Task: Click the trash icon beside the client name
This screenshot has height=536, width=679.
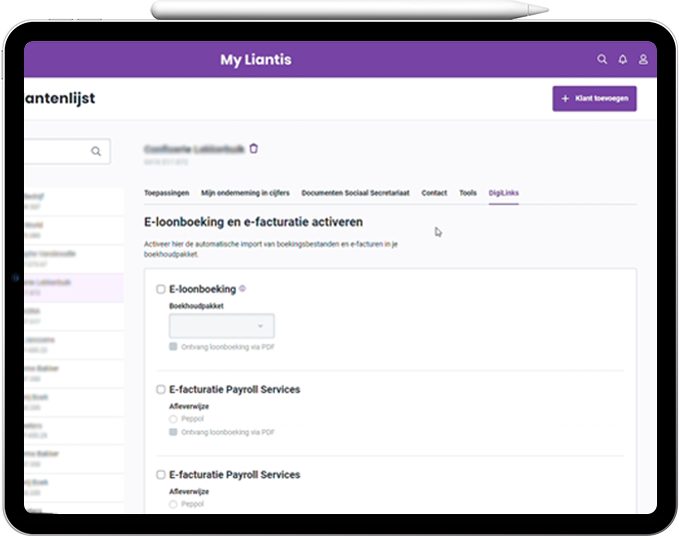Action: [254, 149]
